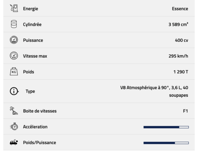Click the gauge icon beside Puissance

14,40
